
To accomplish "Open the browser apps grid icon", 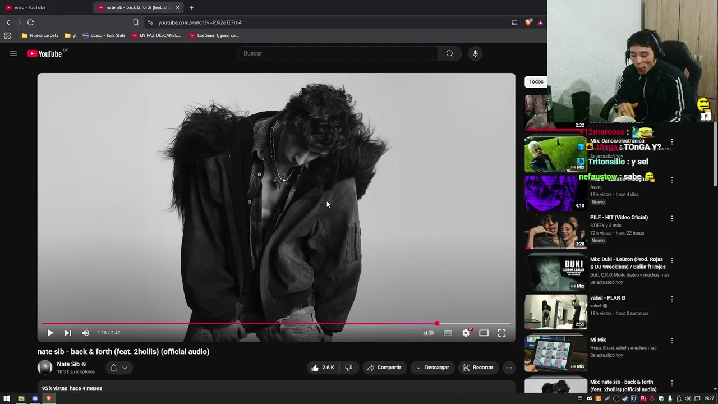I will tap(7, 35).
